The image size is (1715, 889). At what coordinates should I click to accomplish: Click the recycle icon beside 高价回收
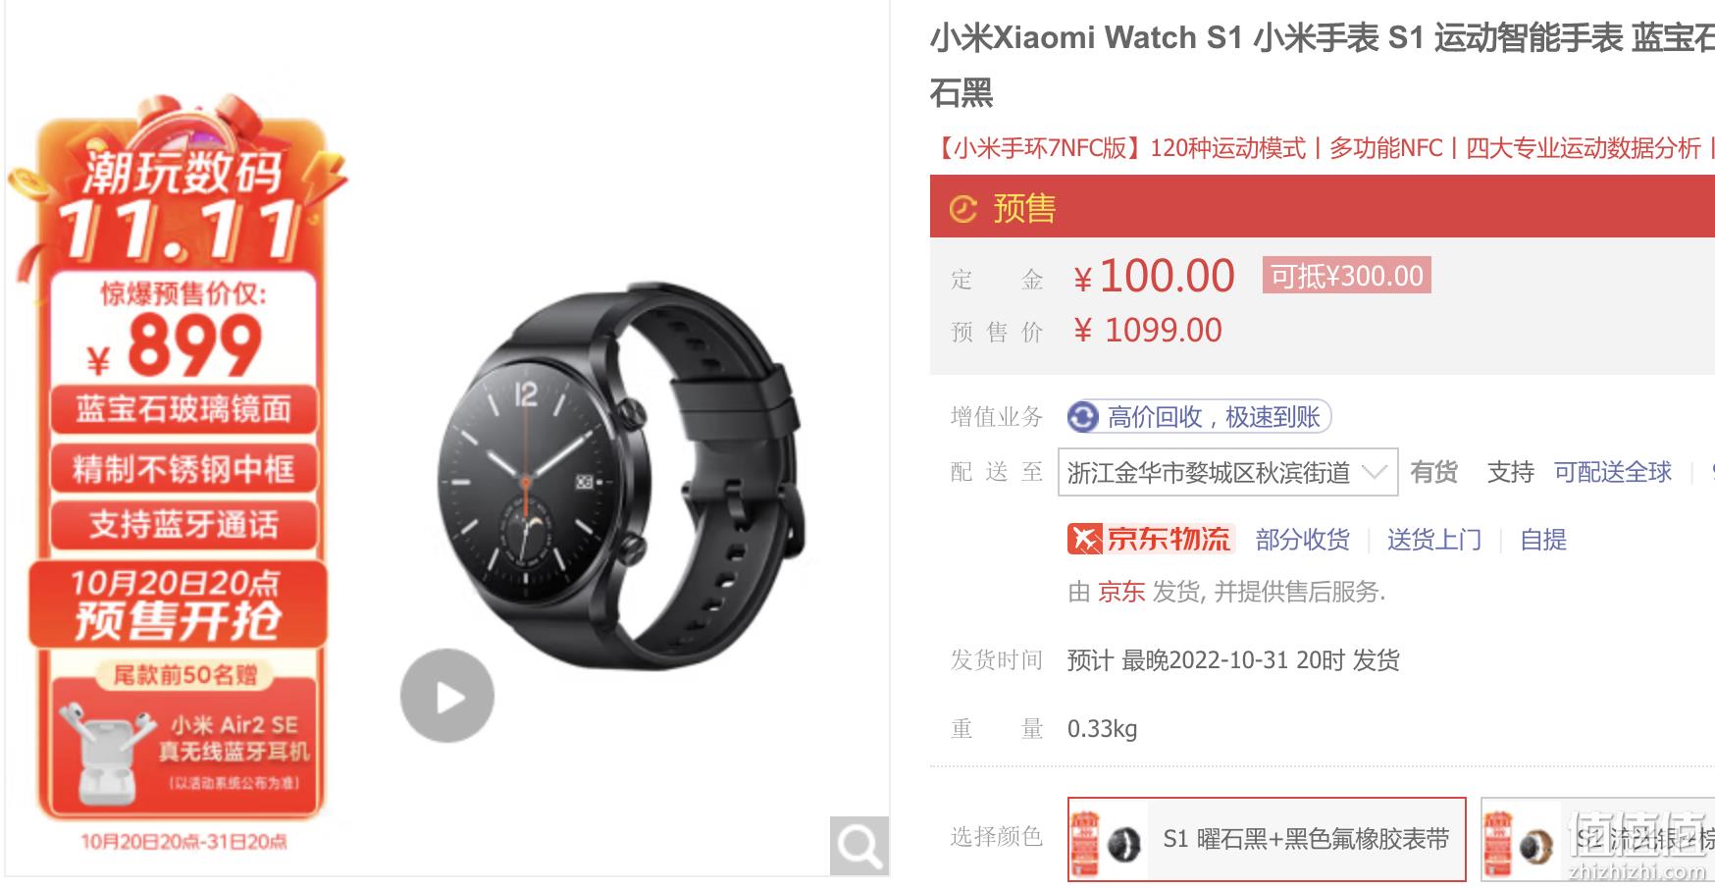(x=1083, y=417)
